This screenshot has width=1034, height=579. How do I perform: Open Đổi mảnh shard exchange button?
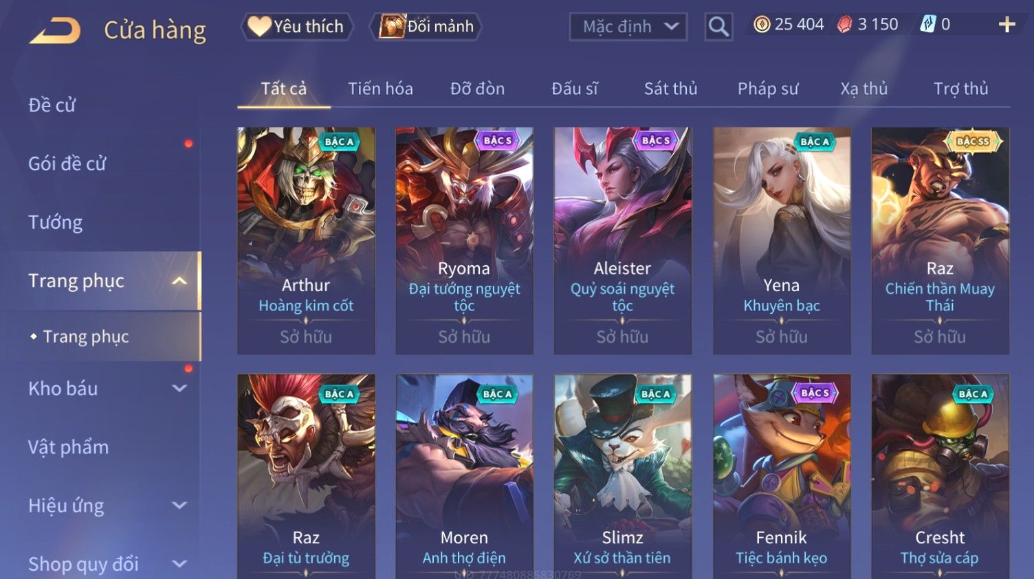[426, 26]
